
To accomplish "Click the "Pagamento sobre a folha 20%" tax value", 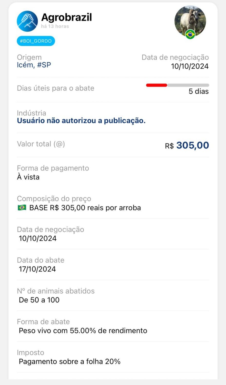I will click(70, 362).
